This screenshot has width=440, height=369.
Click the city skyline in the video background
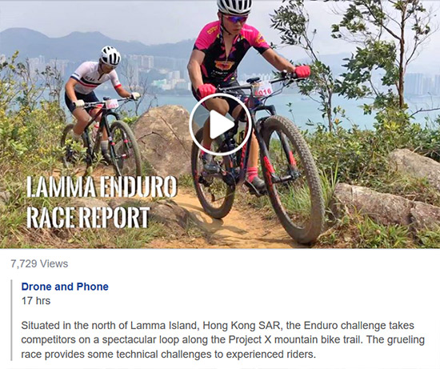(157, 73)
